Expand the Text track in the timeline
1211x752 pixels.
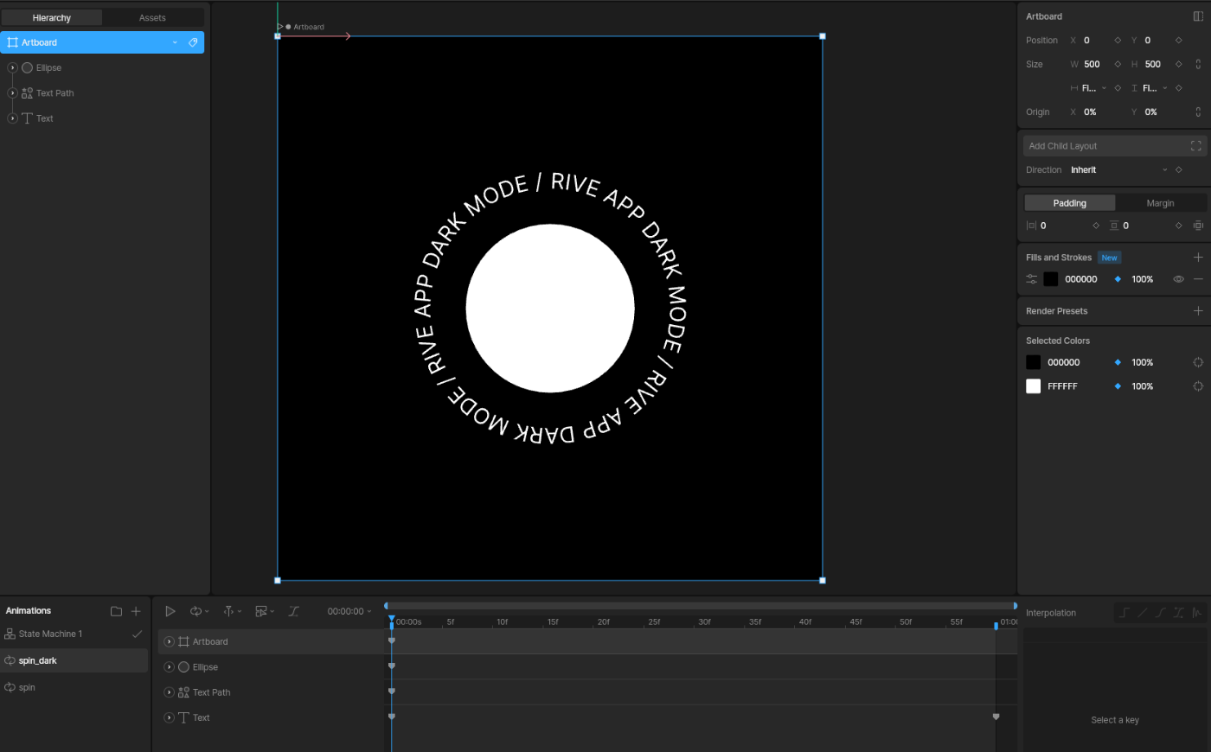point(169,717)
